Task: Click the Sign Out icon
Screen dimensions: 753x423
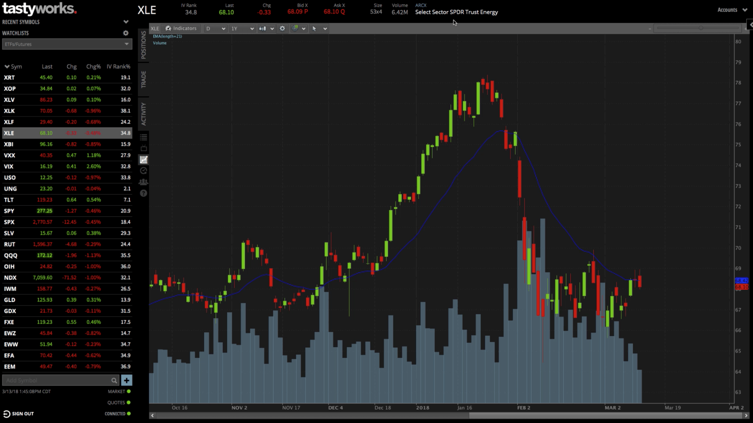Action: [x=6, y=414]
